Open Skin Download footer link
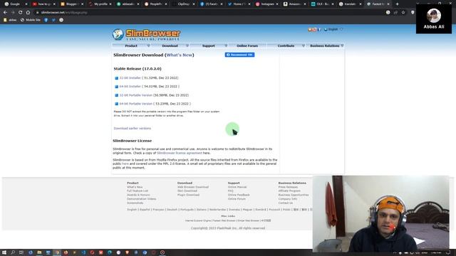Viewport: 456px width, 256px height. pos(187,191)
